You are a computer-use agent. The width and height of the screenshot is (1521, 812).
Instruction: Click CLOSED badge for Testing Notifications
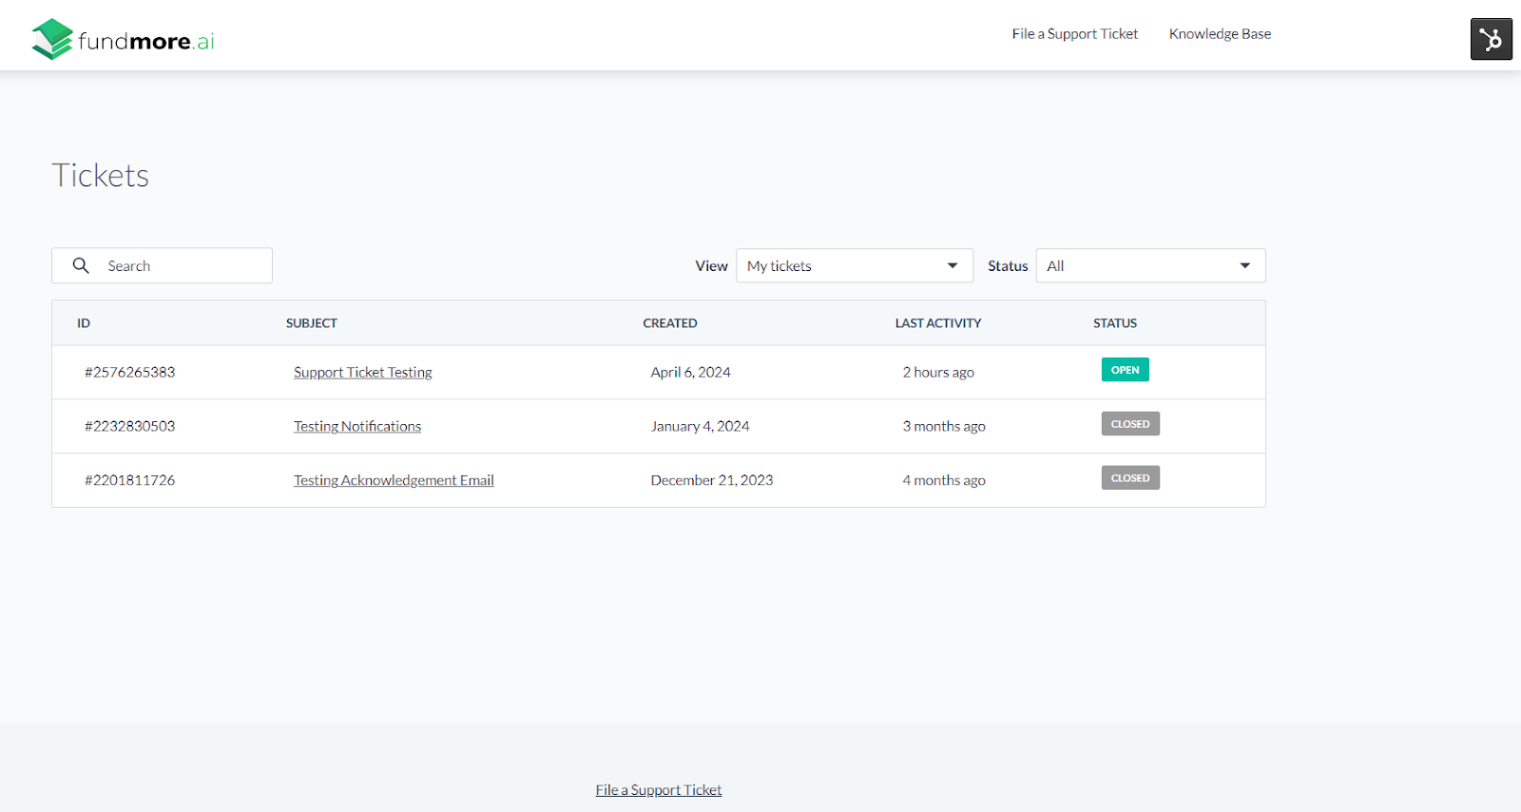pos(1130,424)
